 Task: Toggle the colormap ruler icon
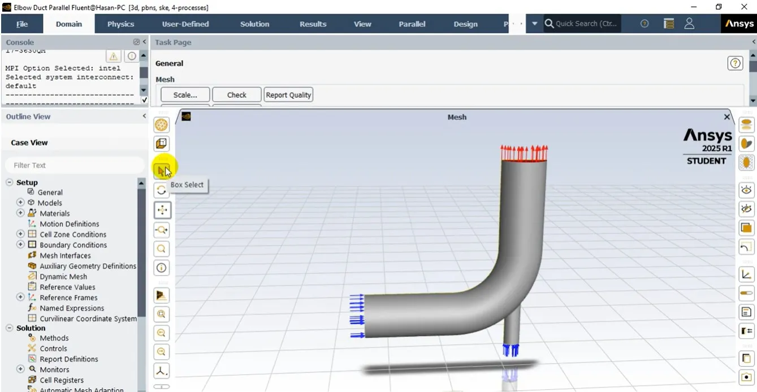pyautogui.click(x=746, y=293)
